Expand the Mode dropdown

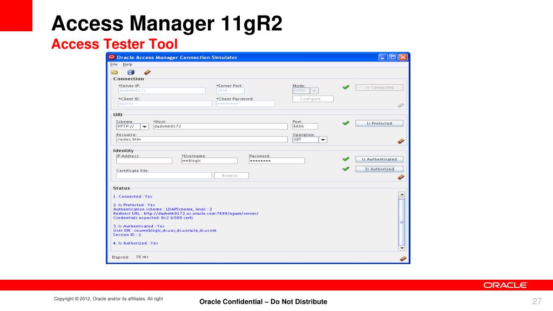(314, 91)
